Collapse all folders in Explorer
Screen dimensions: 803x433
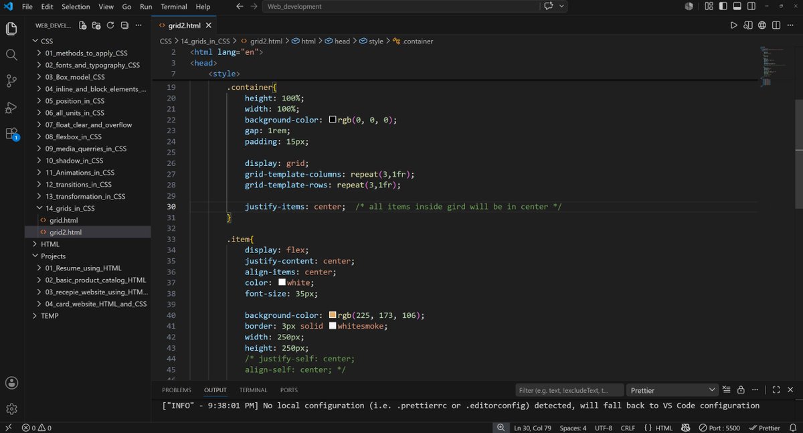pyautogui.click(x=124, y=25)
